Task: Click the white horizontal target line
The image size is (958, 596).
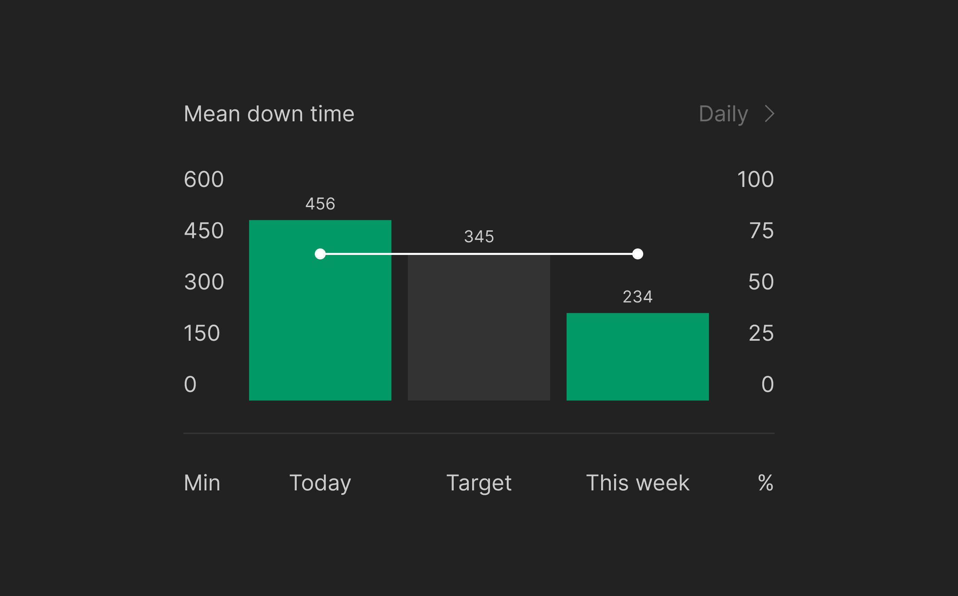Action: click(x=479, y=254)
